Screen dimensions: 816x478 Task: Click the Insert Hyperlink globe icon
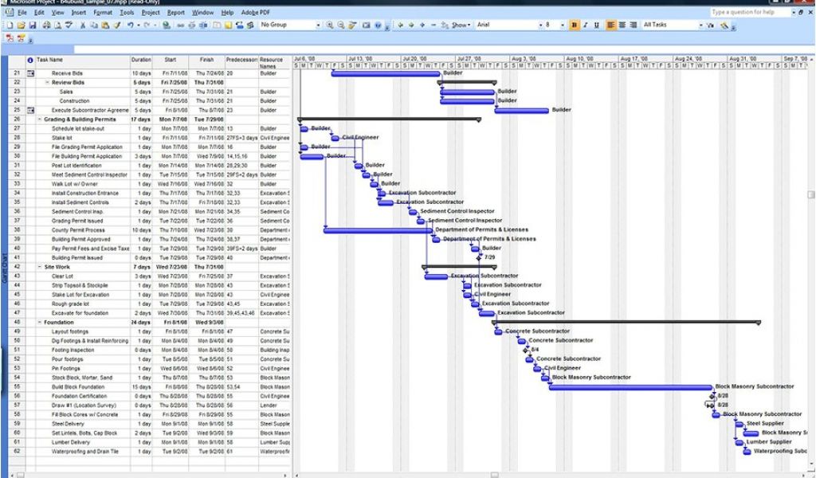pyautogui.click(x=166, y=25)
